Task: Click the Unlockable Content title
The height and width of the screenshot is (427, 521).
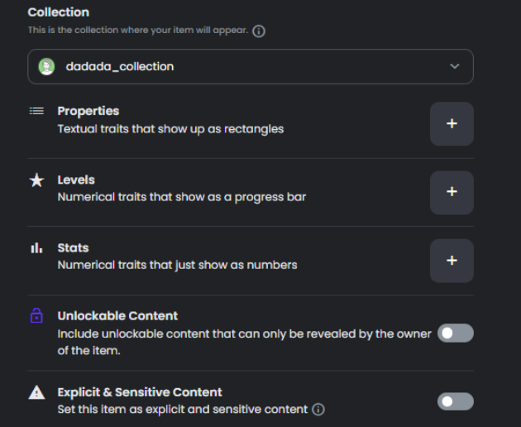Action: tap(117, 316)
